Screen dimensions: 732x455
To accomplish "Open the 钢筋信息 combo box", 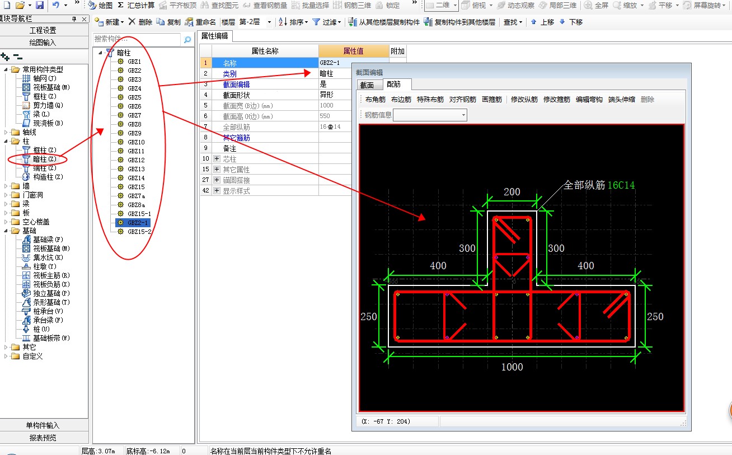I will pos(430,115).
